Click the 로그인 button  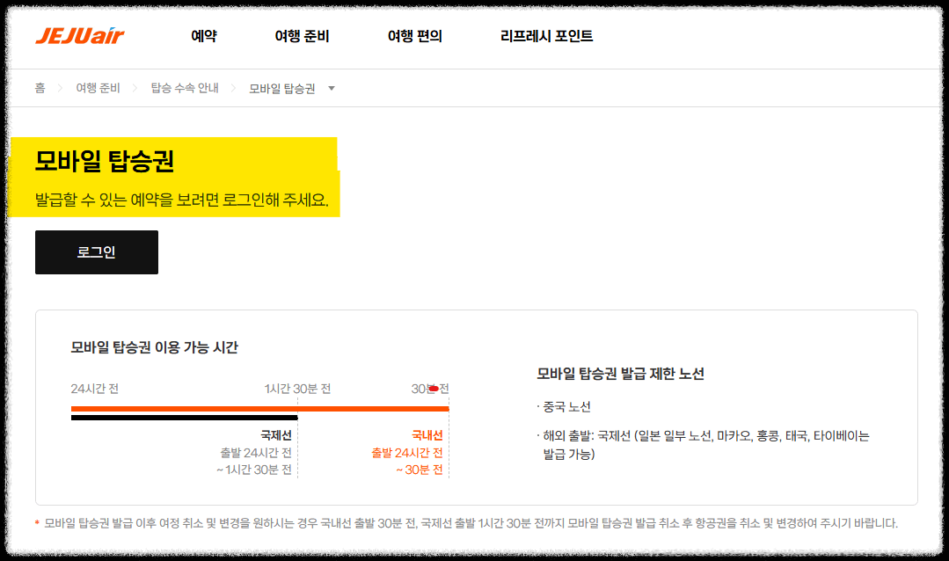(x=96, y=251)
